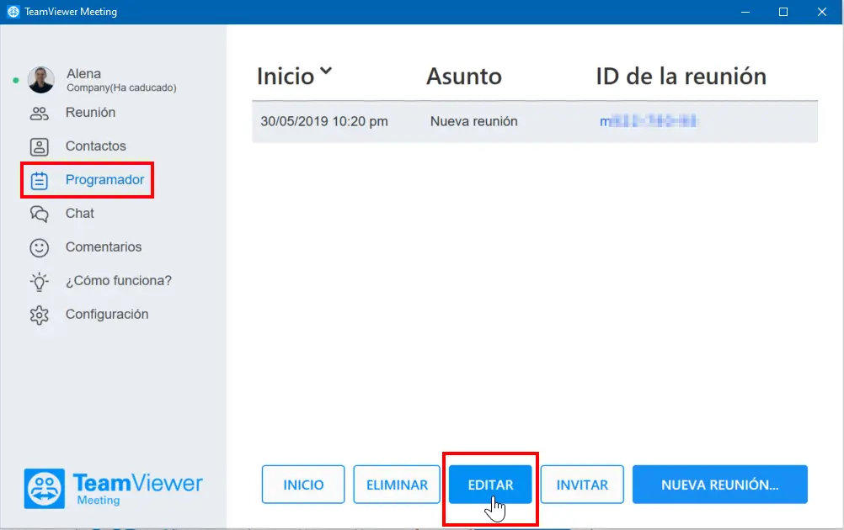This screenshot has width=844, height=530.
Task: Open Configuración settings
Action: [x=107, y=315]
